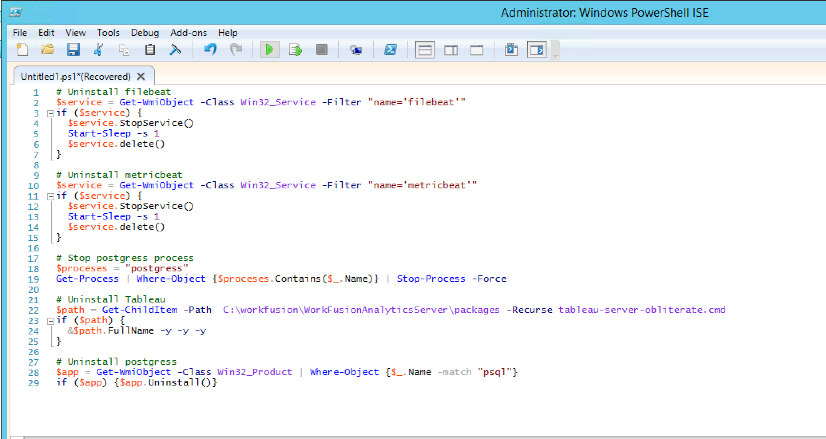826x439 pixels.
Task: Collapse the if block at line 3
Action: coord(50,113)
